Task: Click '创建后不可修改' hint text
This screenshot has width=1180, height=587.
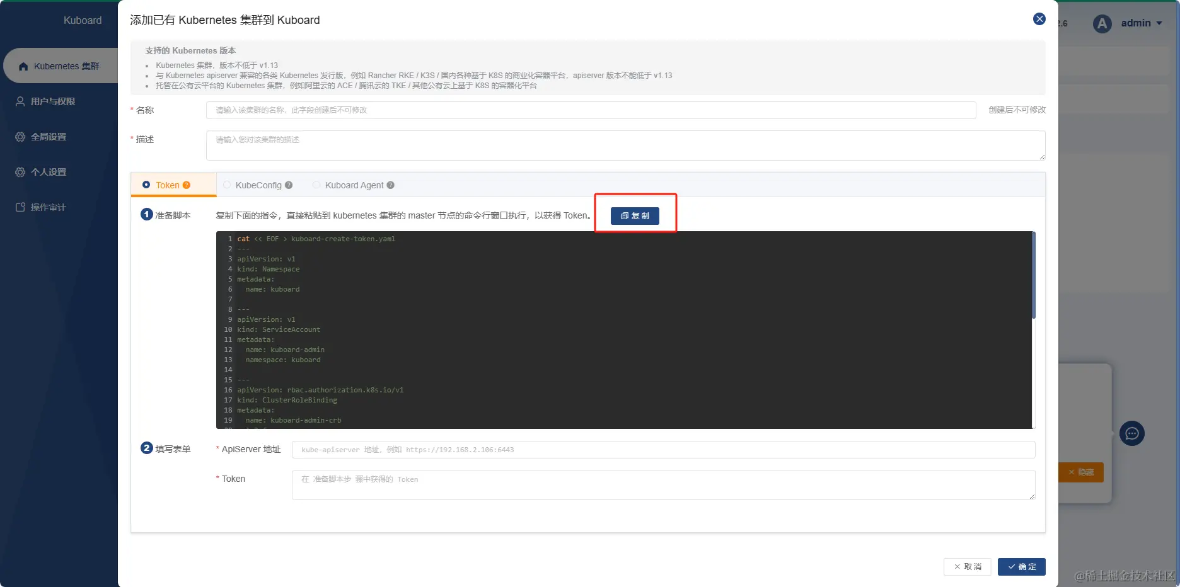Action: (x=1017, y=110)
